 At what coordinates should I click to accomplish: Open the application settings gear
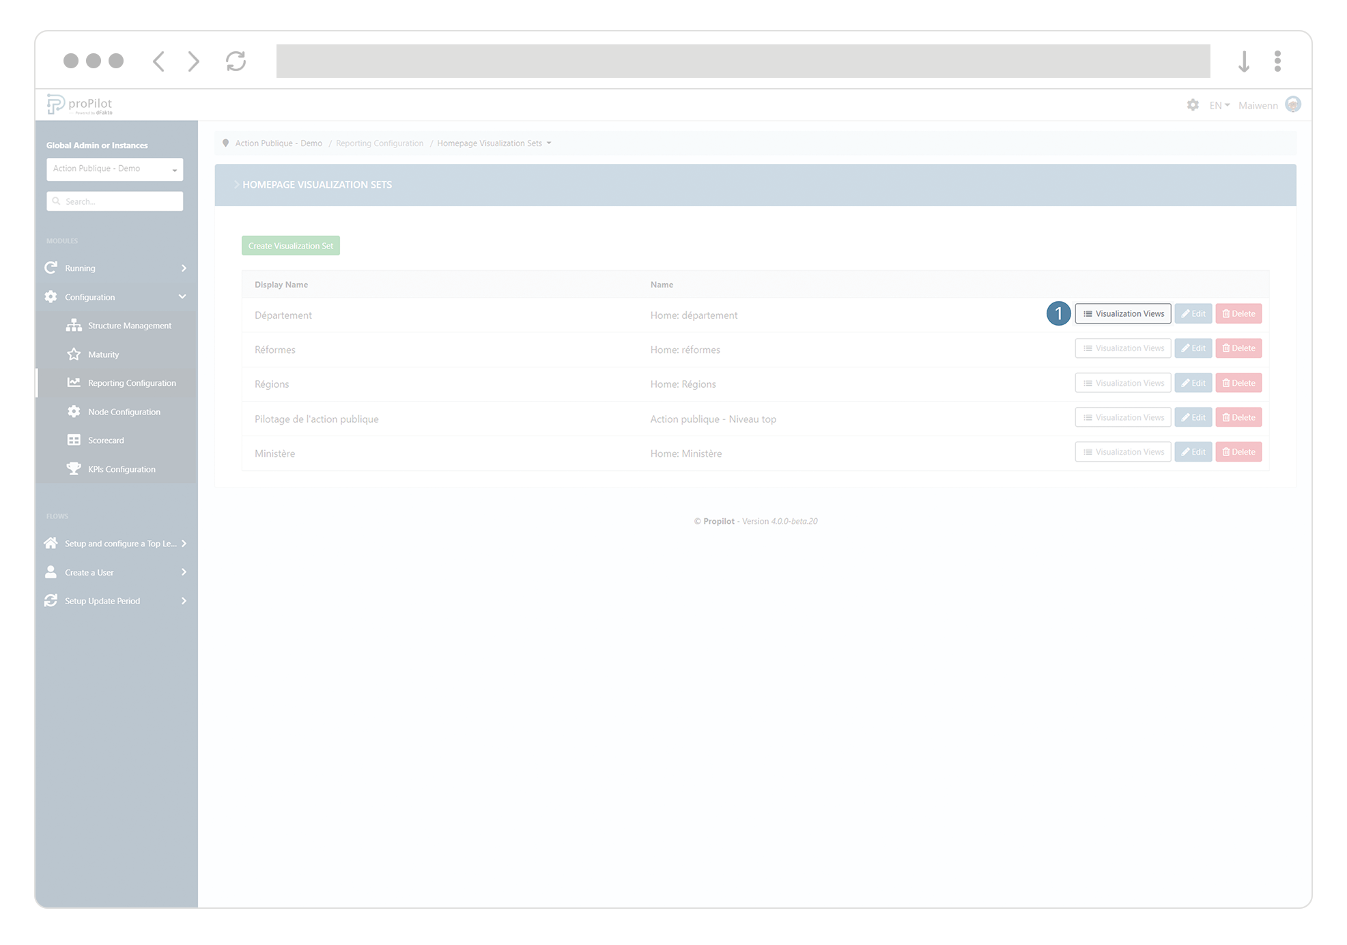coord(1193,105)
